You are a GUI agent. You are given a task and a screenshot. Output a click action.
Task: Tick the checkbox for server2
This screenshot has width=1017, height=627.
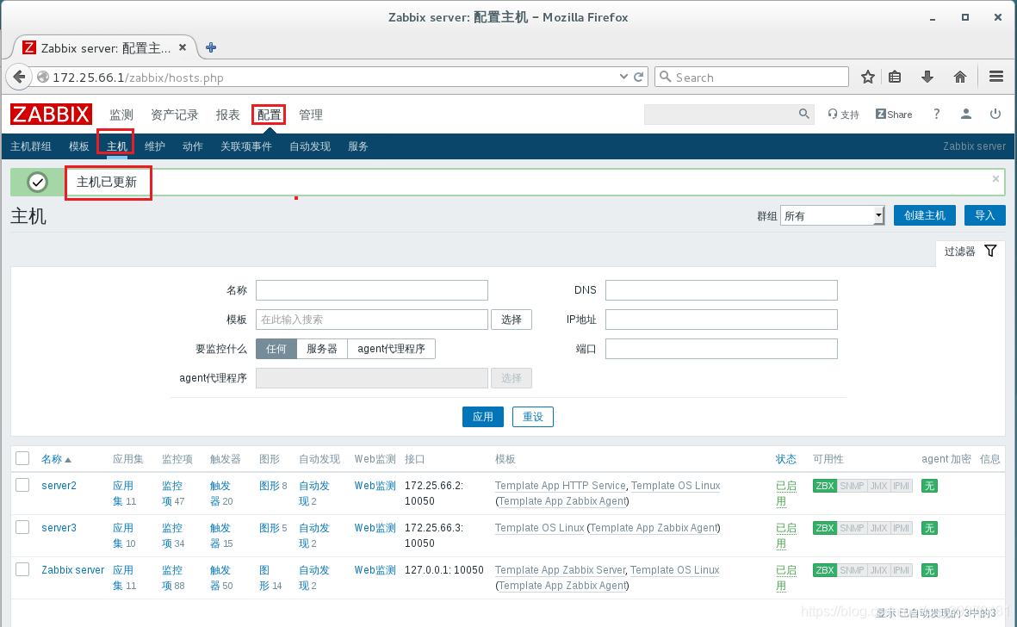22,485
